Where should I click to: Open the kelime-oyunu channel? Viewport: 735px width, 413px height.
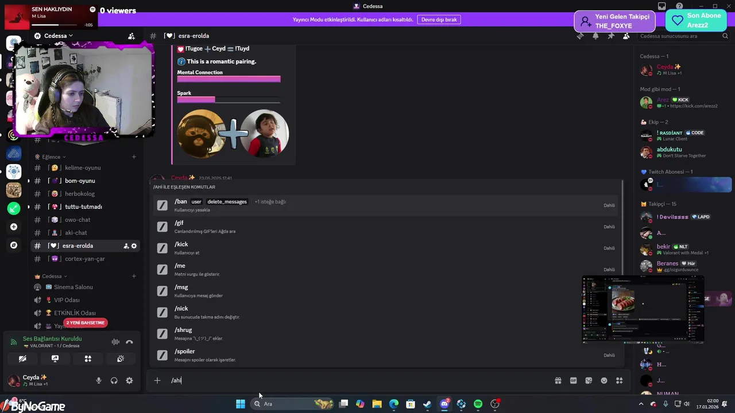coord(85,167)
